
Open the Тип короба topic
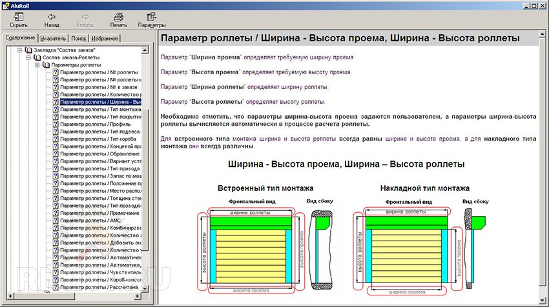pos(100,138)
